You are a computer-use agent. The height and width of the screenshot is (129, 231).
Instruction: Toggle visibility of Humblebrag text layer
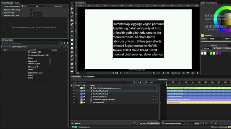74,100
